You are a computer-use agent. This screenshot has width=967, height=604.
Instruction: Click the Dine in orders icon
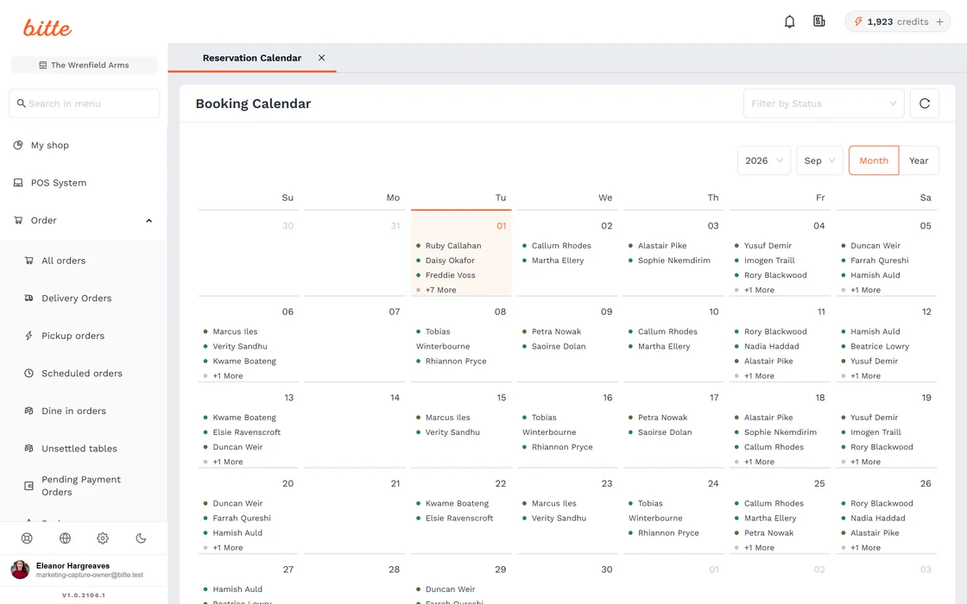coord(29,411)
